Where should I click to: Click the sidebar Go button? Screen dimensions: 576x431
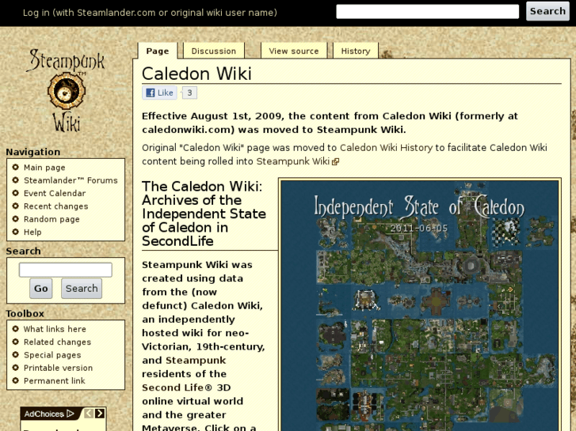point(40,289)
